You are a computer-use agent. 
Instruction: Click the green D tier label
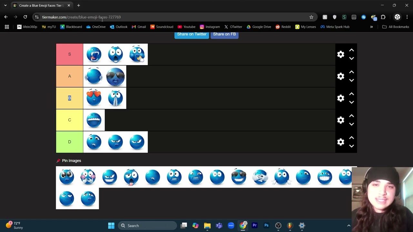click(x=69, y=142)
